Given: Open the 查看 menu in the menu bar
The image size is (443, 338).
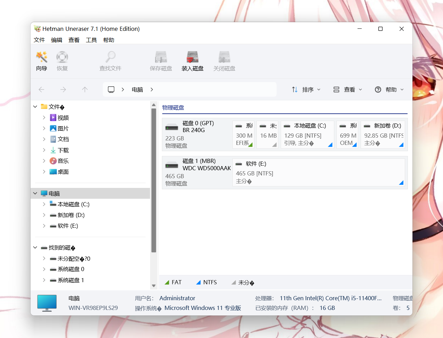Looking at the screenshot, I should click(x=74, y=40).
